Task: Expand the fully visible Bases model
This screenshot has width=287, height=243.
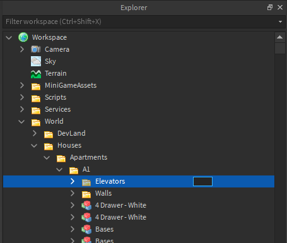Action: [73, 229]
